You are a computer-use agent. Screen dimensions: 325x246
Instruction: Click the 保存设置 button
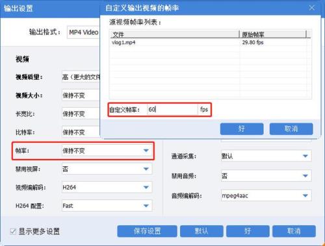pyautogui.click(x=148, y=231)
